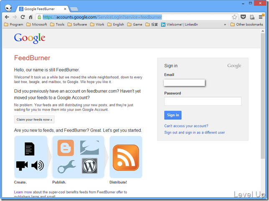Open the Program bookmarks folder
Viewport: 269px width, 201px height.
[13, 25]
